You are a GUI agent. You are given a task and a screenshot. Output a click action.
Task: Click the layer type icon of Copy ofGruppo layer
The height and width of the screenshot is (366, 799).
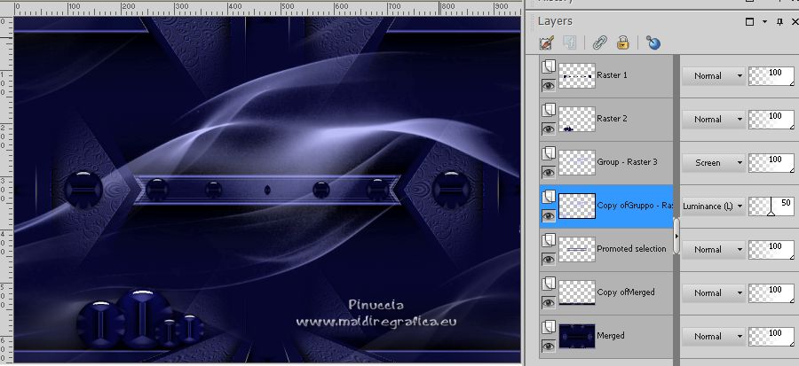549,197
